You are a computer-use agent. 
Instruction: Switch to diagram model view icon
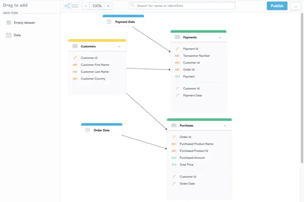pyautogui.click(x=67, y=6)
